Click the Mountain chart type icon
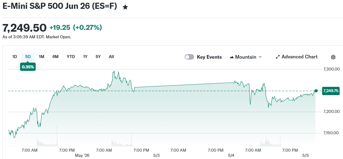343x159 pixels. 232,57
